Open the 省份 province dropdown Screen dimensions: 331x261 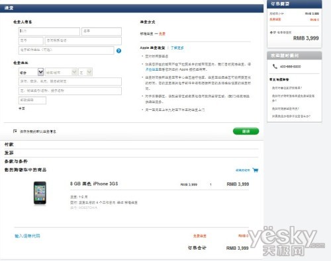(31, 72)
